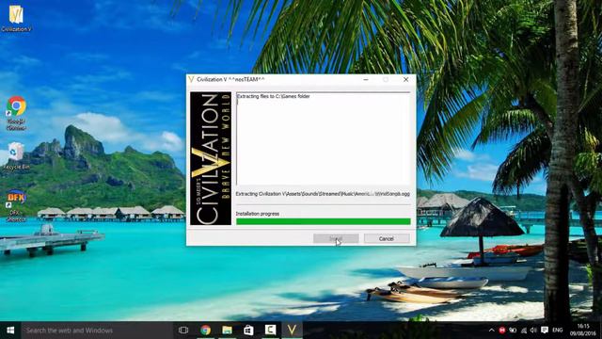Click the Civilization V Brave New World banner

(x=211, y=158)
